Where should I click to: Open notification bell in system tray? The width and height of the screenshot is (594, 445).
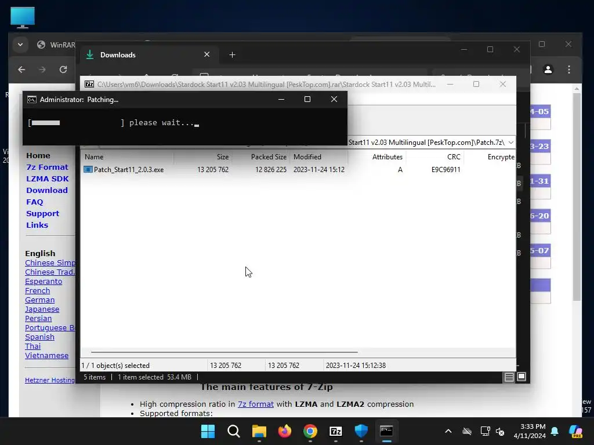click(555, 431)
